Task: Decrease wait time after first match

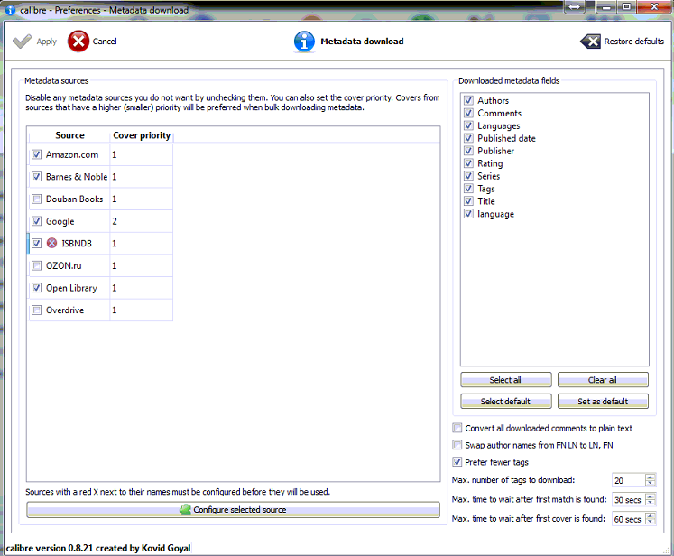Action: pos(651,502)
